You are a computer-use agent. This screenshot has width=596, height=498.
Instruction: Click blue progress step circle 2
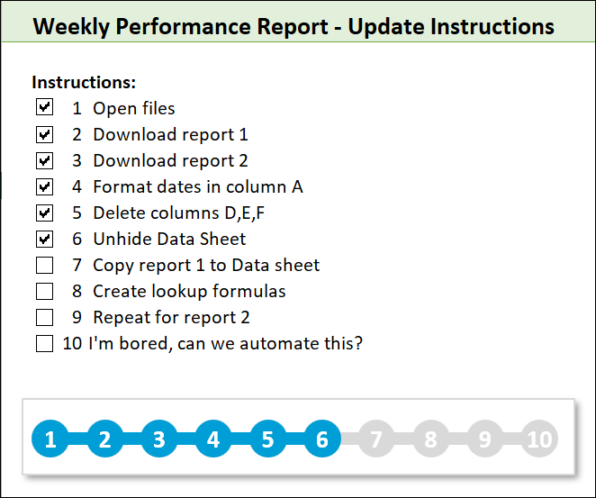click(104, 439)
